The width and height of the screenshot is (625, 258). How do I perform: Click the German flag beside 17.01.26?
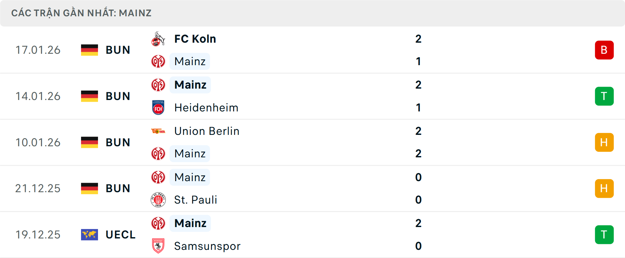coord(90,50)
